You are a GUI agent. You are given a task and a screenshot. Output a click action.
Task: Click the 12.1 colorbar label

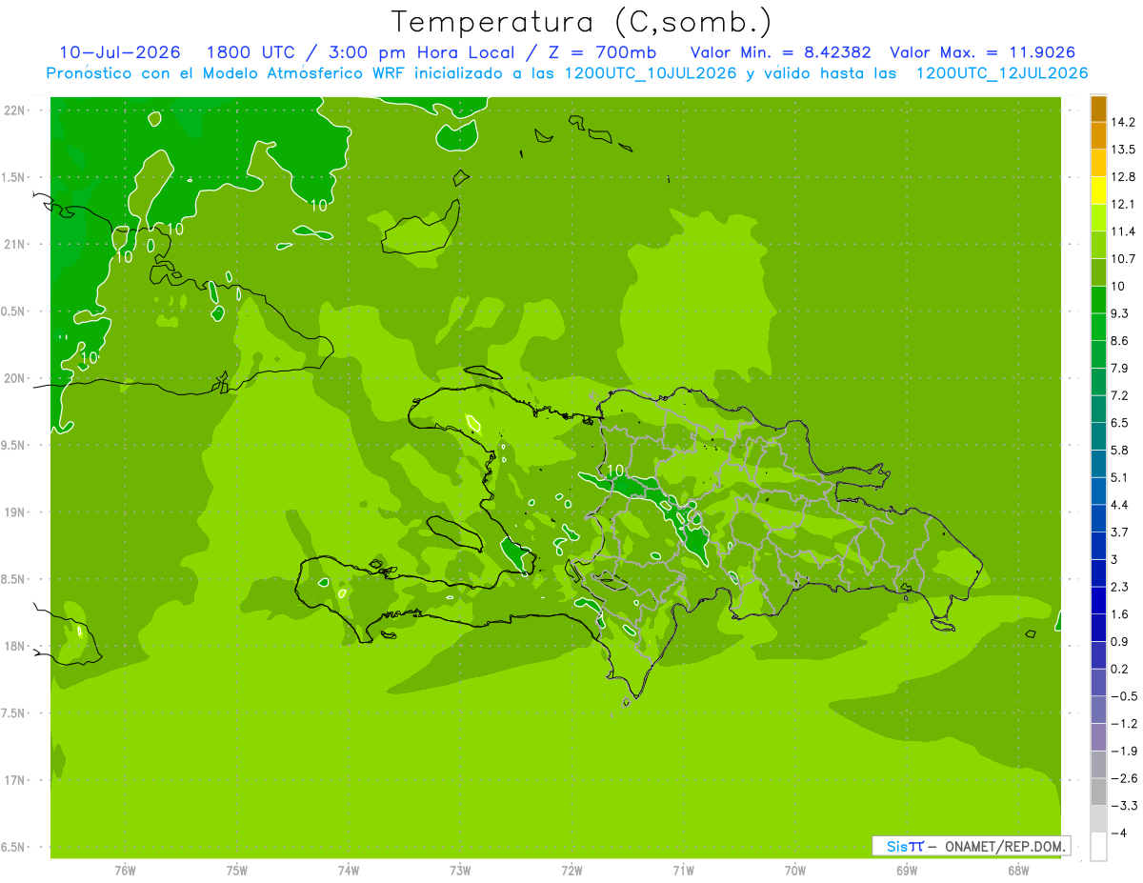(1123, 204)
